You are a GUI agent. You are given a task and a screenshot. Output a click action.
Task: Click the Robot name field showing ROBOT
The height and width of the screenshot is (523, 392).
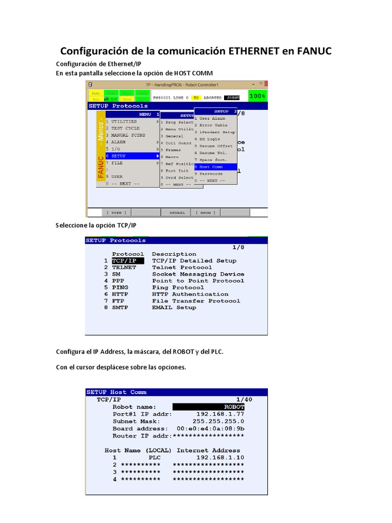[209, 407]
